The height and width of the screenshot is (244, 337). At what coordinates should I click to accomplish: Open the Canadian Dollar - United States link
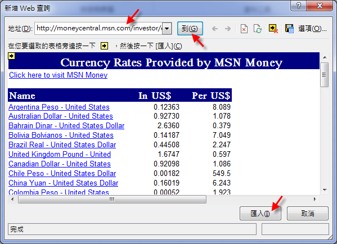tap(60, 164)
